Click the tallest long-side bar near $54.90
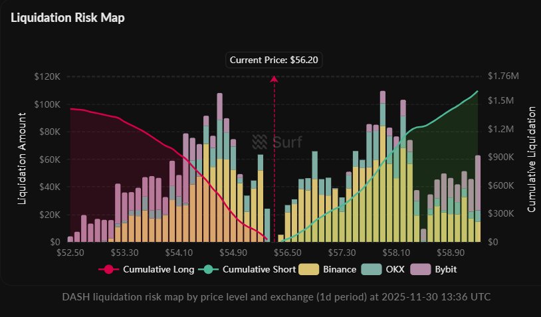Viewport: 541px width, 317px height. [x=219, y=166]
